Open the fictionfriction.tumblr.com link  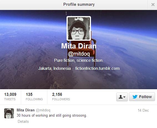pos(97,68)
